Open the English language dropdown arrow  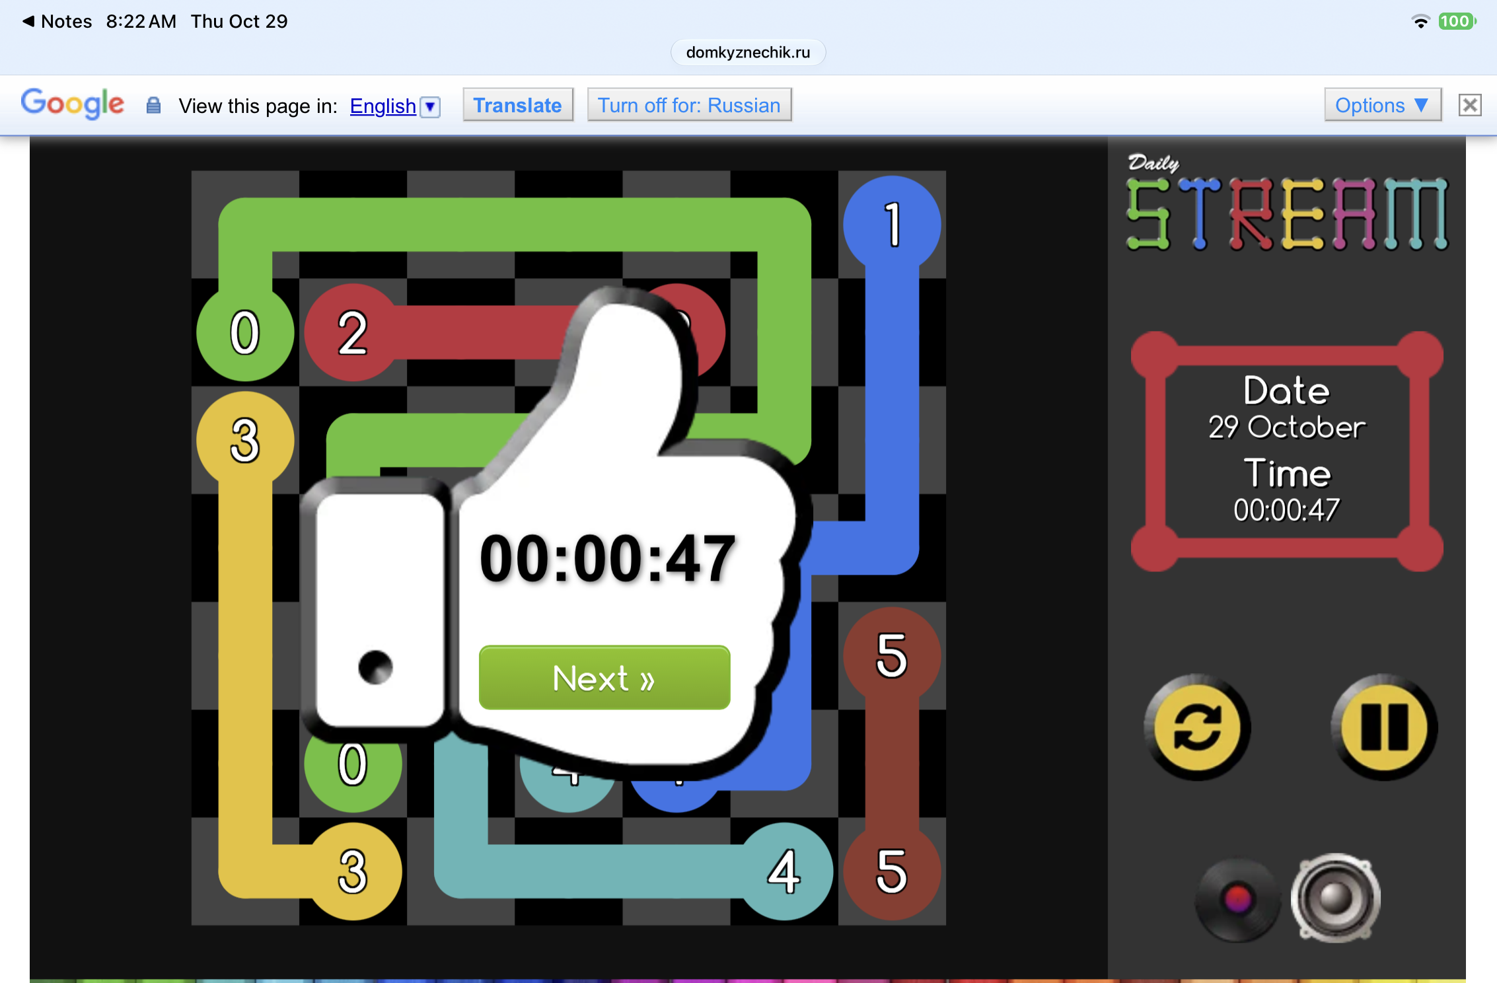click(x=430, y=106)
